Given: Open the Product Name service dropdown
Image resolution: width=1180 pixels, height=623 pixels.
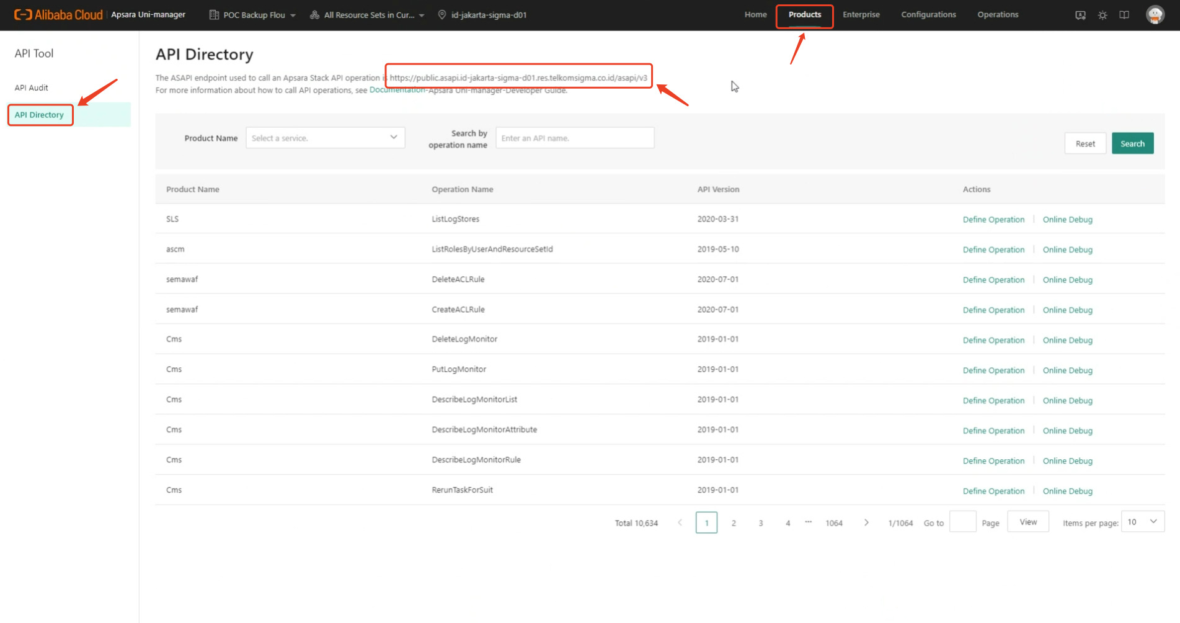Looking at the screenshot, I should [x=326, y=138].
